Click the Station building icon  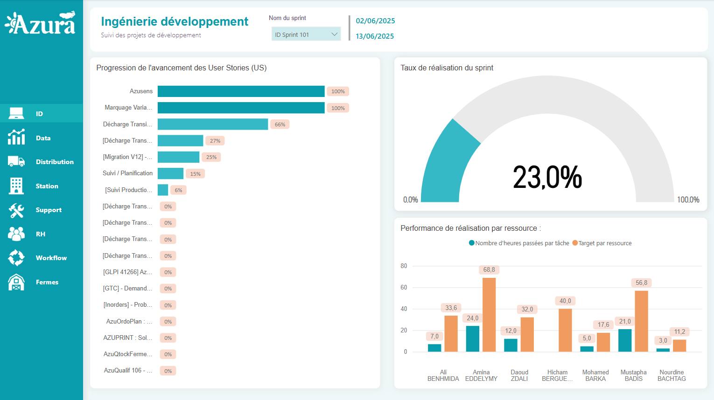[x=16, y=186]
